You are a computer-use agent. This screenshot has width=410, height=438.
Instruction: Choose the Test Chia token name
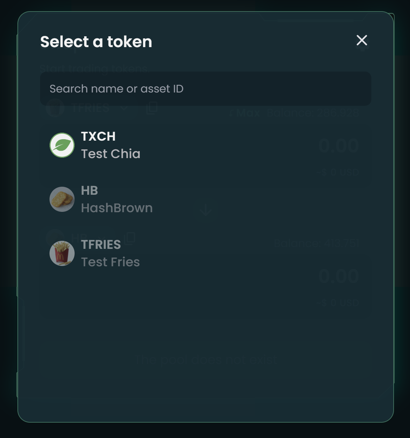tap(111, 154)
